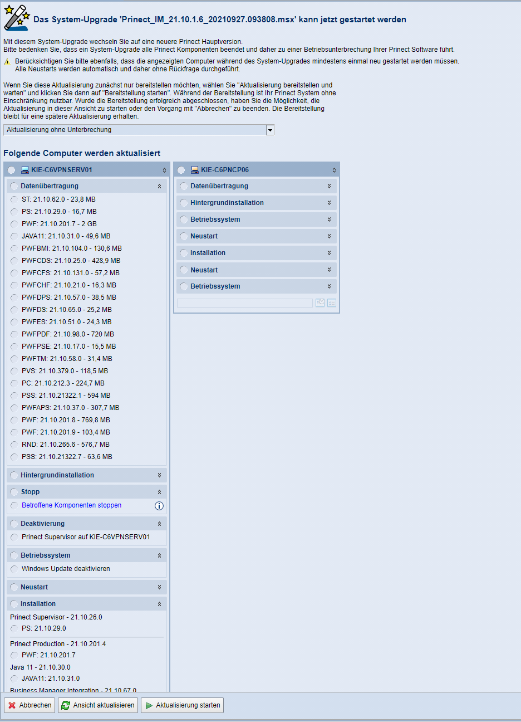Expand Neustart section under KIE-C6VPNSERV01
Image resolution: width=521 pixels, height=722 pixels.
(159, 587)
